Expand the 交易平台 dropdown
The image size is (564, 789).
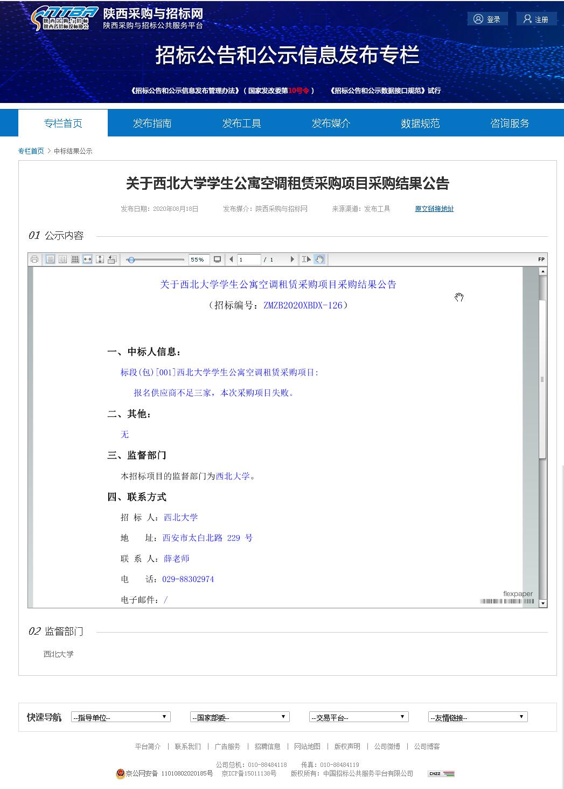tap(359, 717)
